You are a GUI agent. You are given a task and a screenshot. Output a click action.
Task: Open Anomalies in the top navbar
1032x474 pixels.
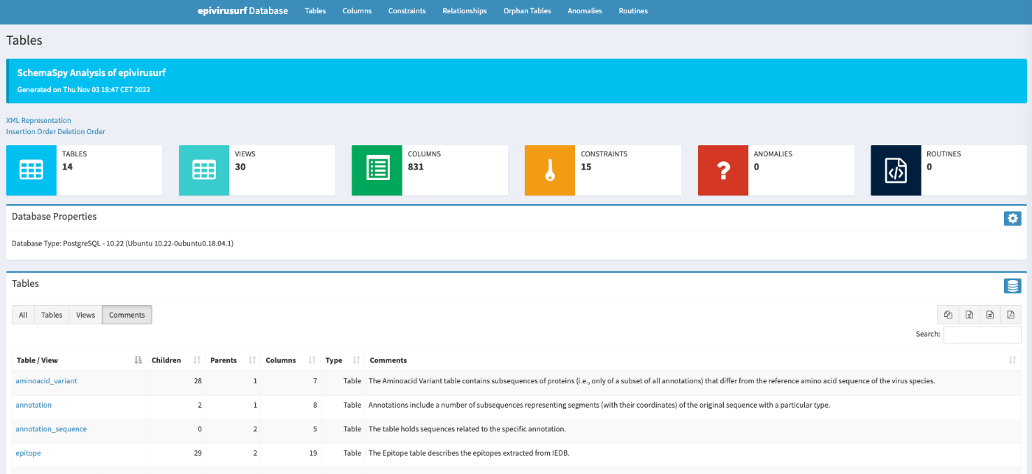pyautogui.click(x=585, y=11)
